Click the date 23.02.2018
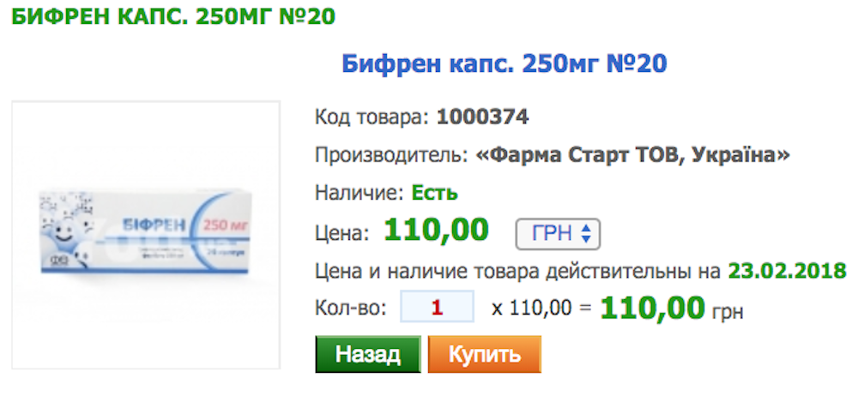Image resolution: width=858 pixels, height=396 pixels. click(x=788, y=271)
